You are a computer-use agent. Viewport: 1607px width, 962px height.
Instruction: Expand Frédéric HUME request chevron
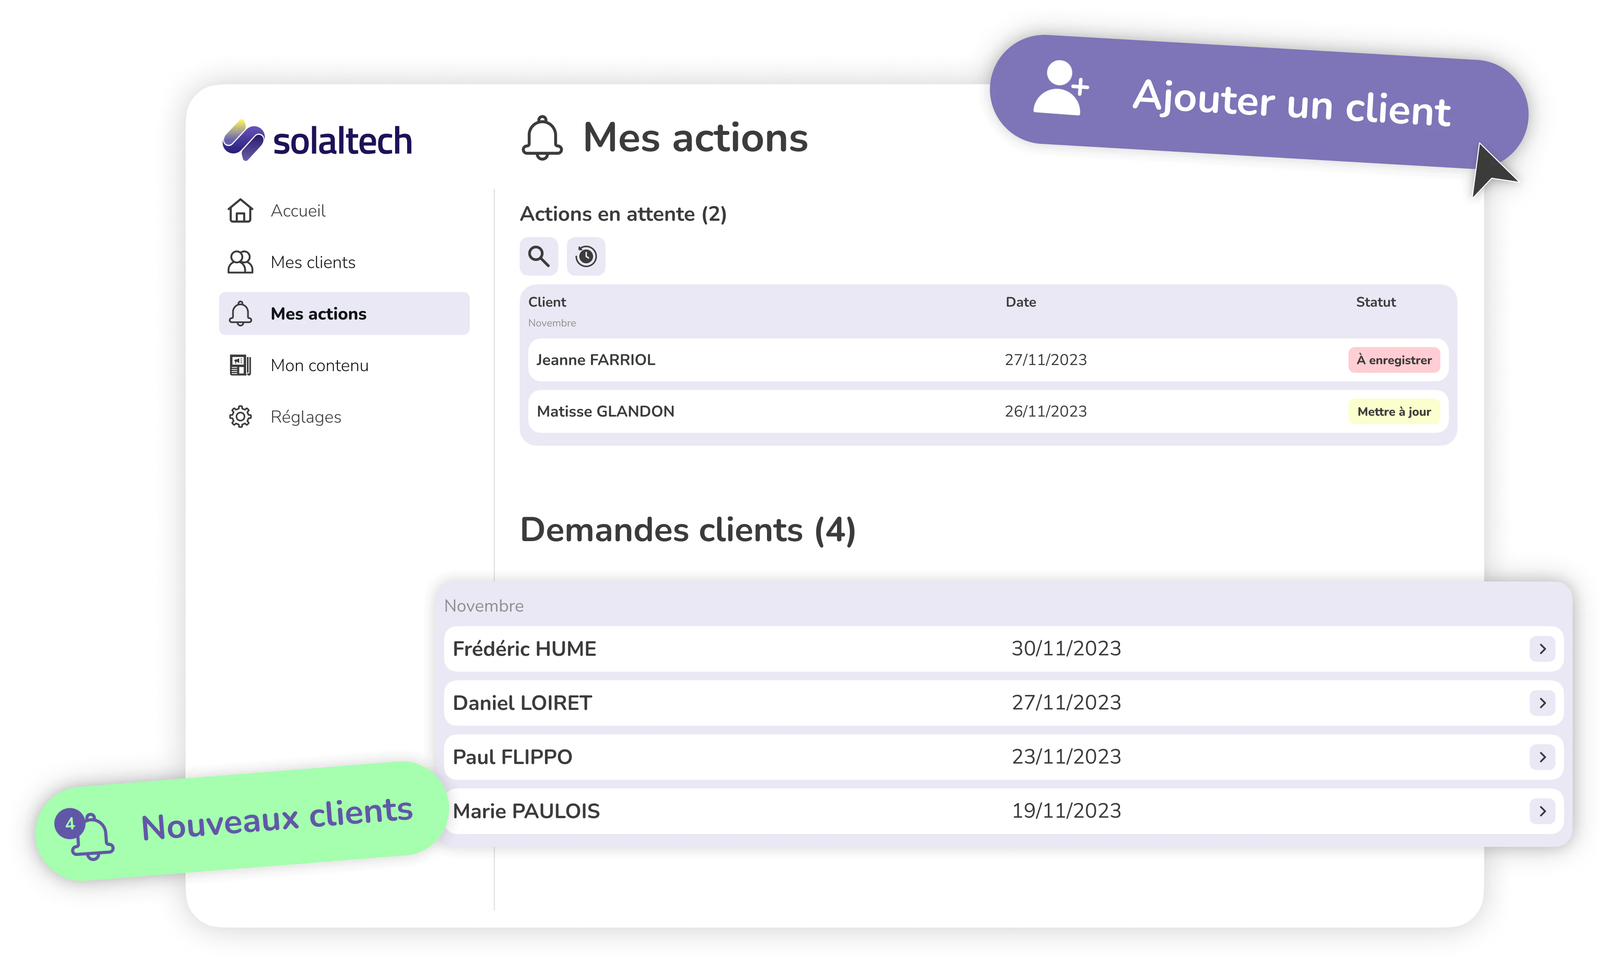(1542, 649)
